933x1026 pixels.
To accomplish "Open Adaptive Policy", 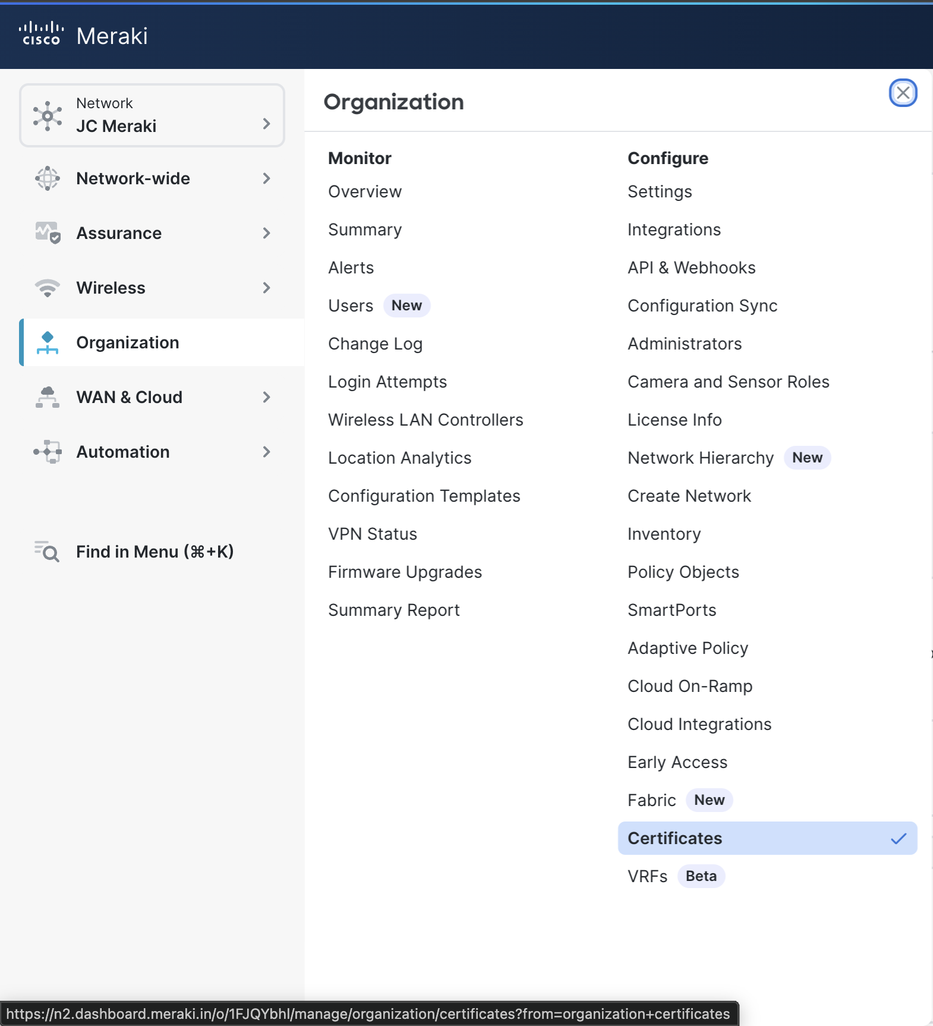I will (688, 648).
